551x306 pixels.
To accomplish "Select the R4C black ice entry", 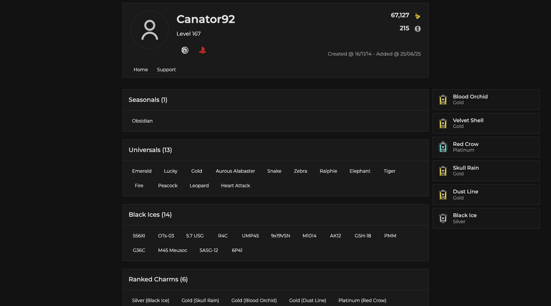I will click(223, 236).
